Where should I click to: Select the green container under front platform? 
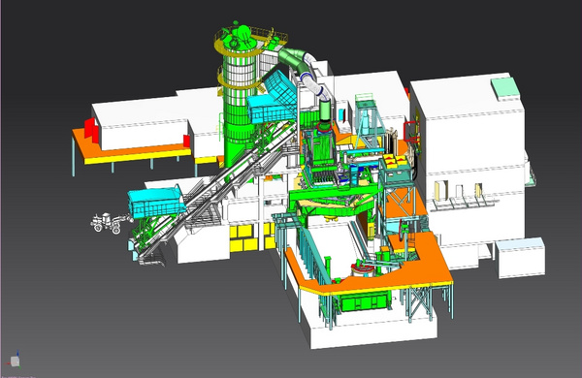click(x=366, y=300)
